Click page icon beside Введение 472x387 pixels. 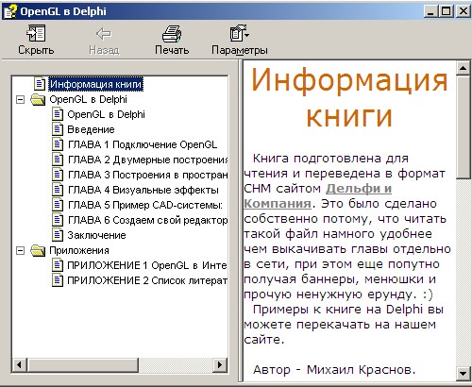tap(58, 129)
